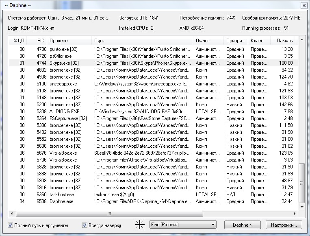The width and height of the screenshot is (310, 236).
Task: Select browser.exe with PID 5108
Action: coord(153,91)
